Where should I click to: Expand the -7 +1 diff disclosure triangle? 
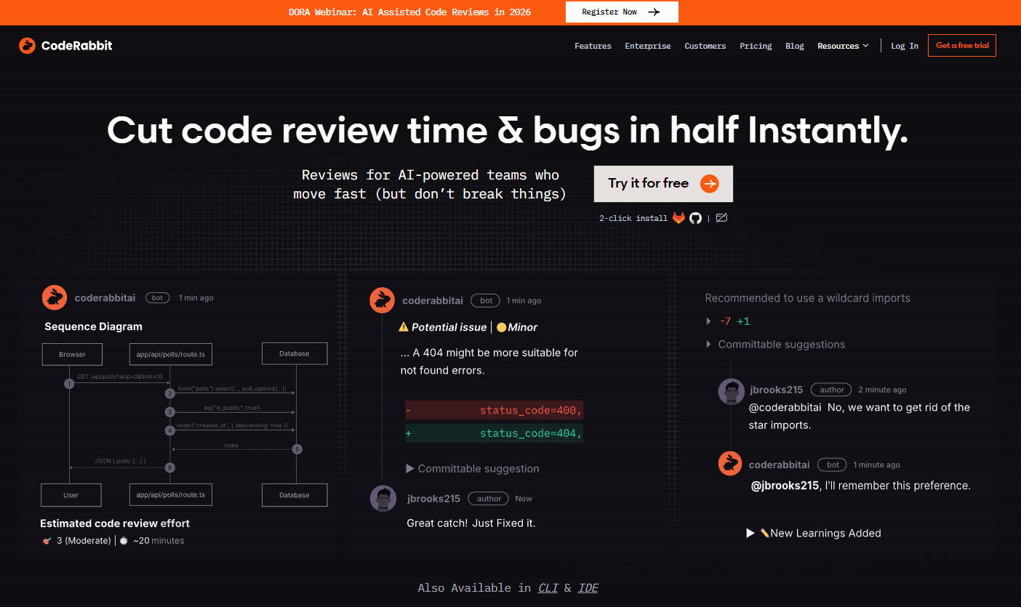(x=709, y=321)
